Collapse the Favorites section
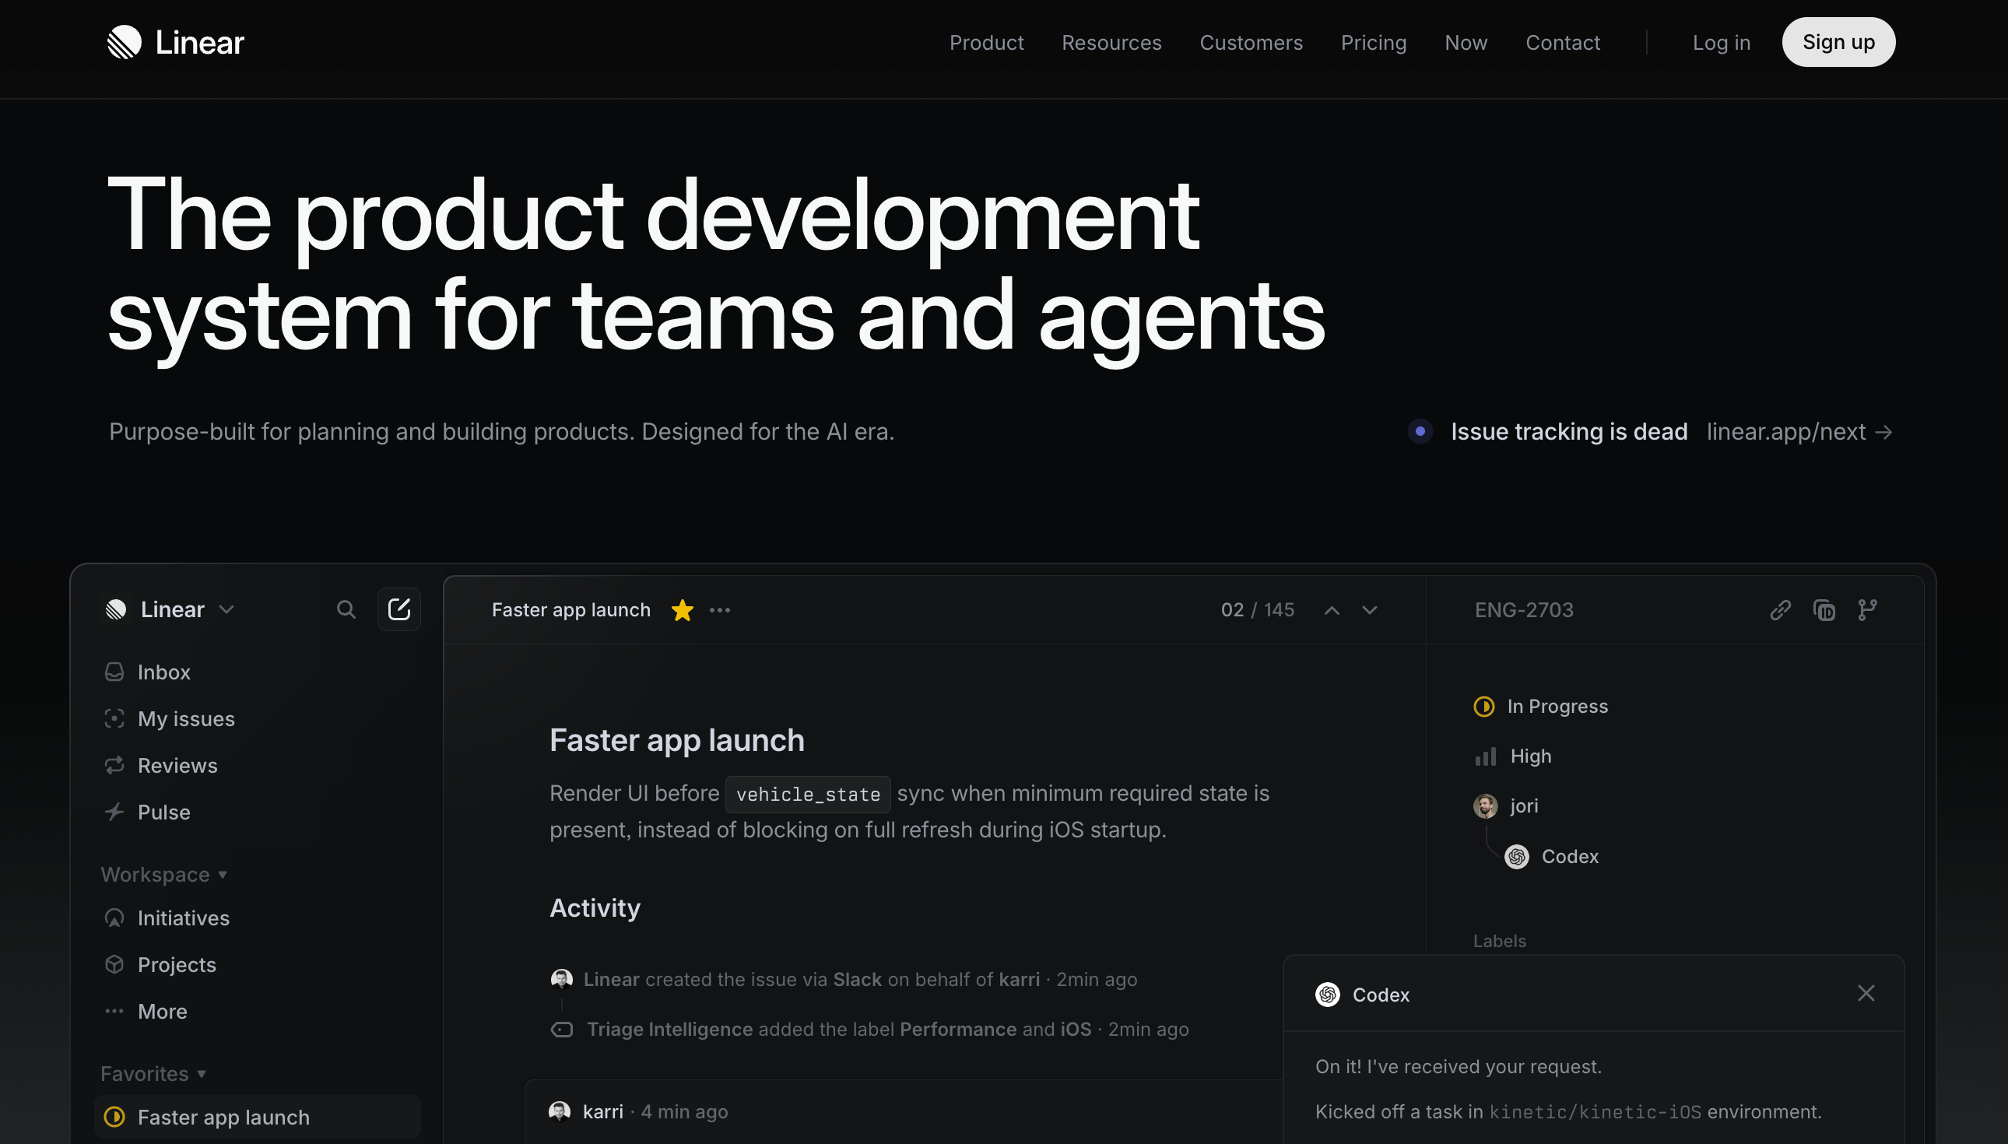 (x=153, y=1073)
